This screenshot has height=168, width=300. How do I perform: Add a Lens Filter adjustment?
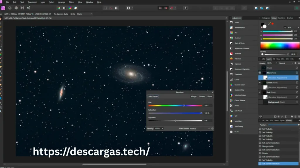(243, 121)
